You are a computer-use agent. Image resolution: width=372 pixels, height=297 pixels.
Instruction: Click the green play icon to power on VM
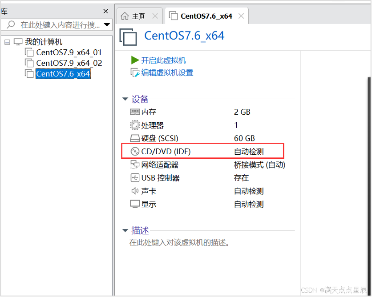coord(135,60)
